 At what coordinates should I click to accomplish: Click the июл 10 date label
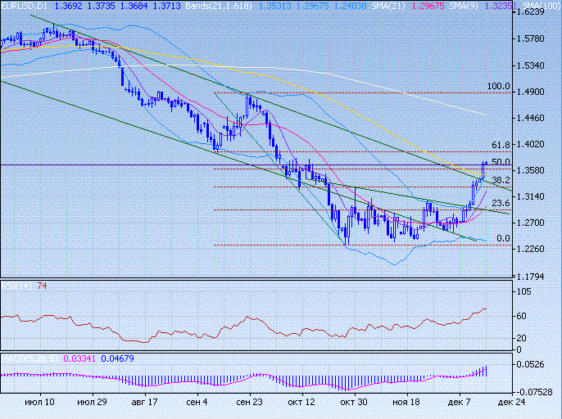click(39, 403)
